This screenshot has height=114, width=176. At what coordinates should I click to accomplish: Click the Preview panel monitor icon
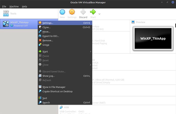(133, 22)
